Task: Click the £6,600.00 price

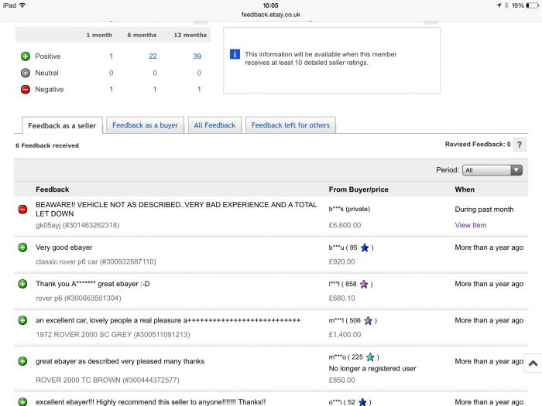Action: click(x=345, y=225)
